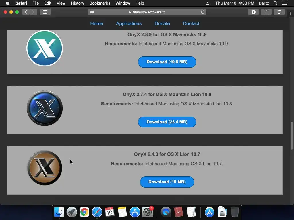Open the second App Store Dock icon beside TextEdit

209,212
